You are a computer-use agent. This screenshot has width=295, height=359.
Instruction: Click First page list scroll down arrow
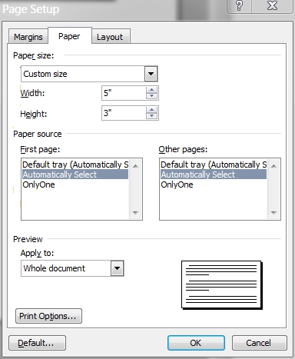(136, 212)
